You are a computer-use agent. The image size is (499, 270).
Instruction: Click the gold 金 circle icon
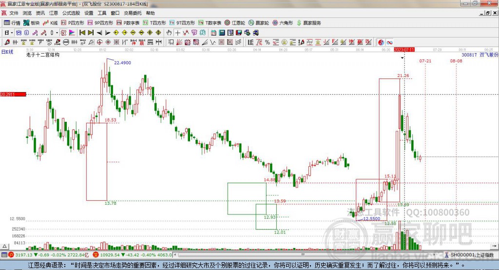(x=284, y=42)
